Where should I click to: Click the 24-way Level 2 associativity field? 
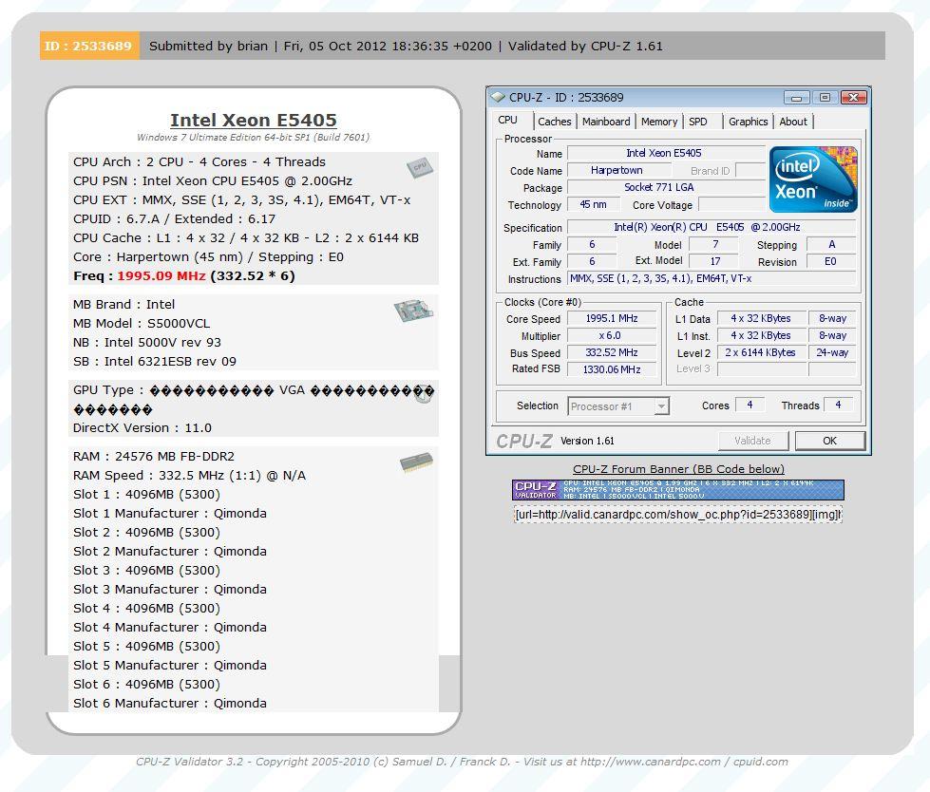832,352
